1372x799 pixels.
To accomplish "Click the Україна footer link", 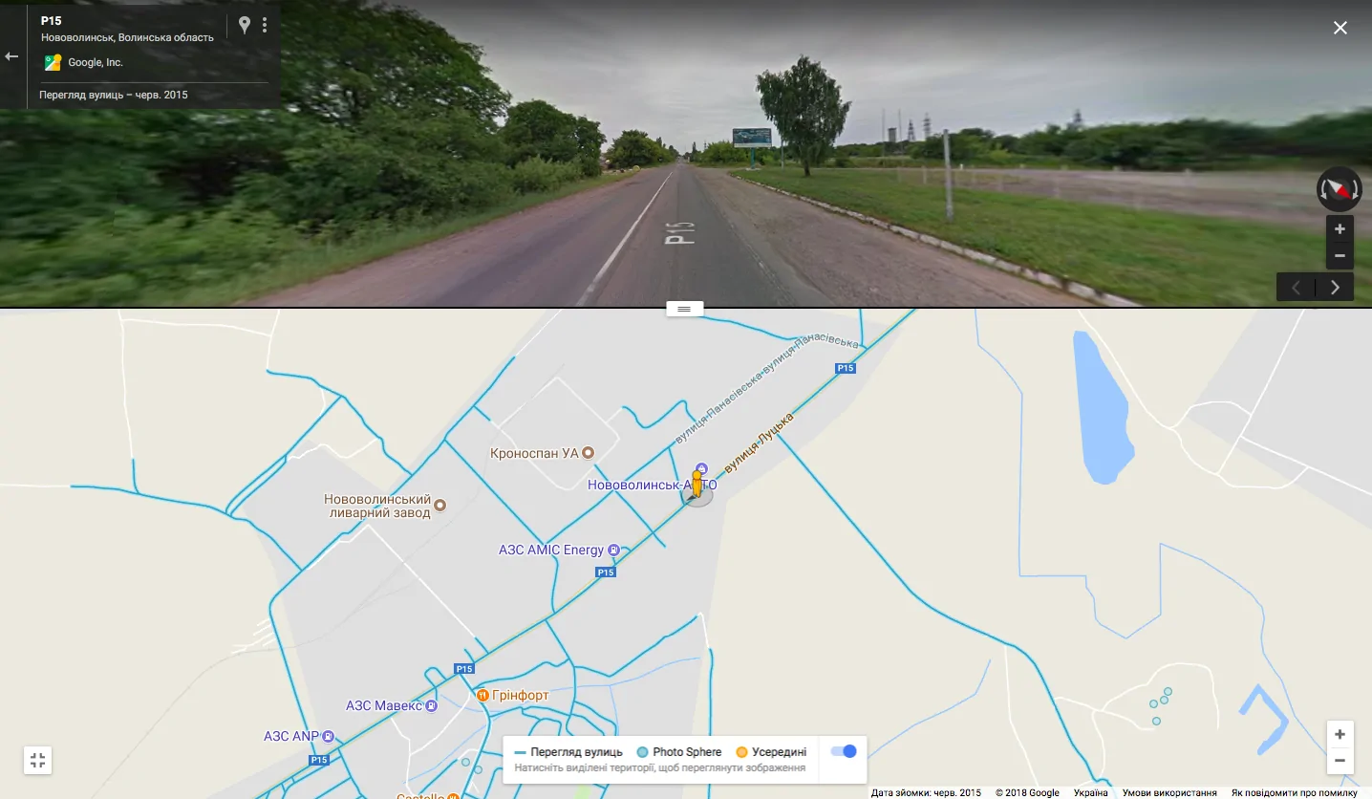I will coord(1090,792).
